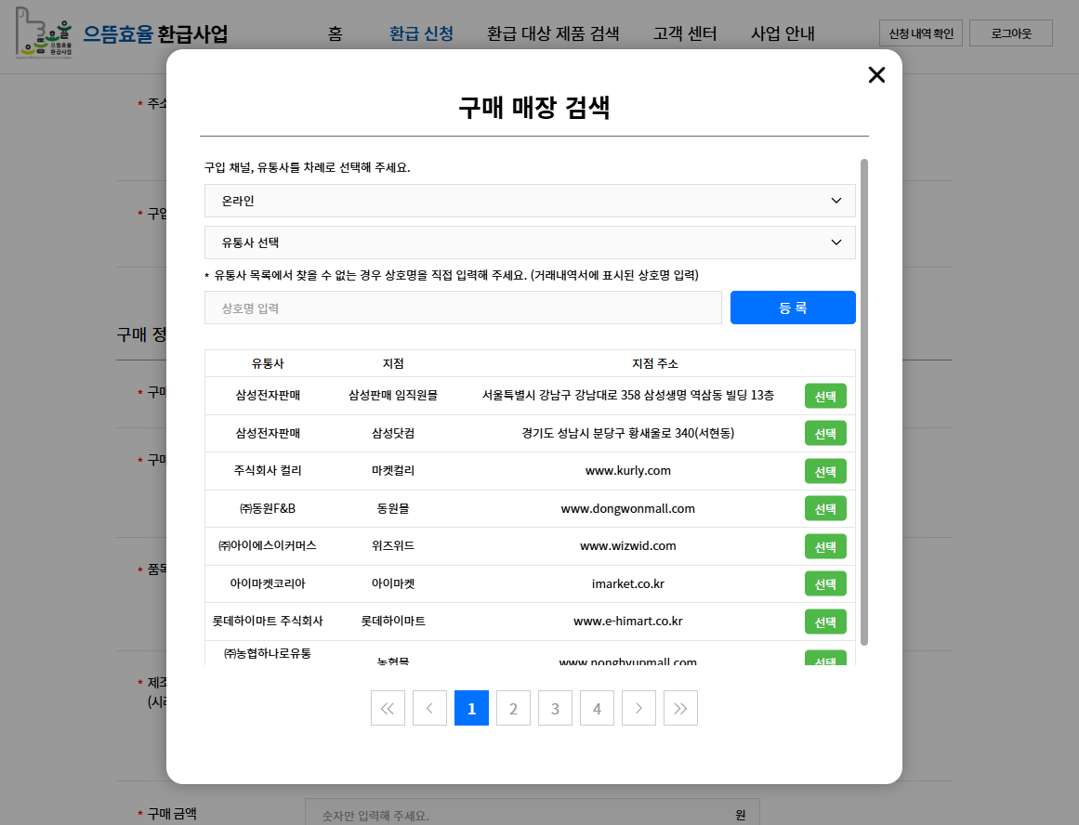Open the 홈 menu

tap(336, 33)
